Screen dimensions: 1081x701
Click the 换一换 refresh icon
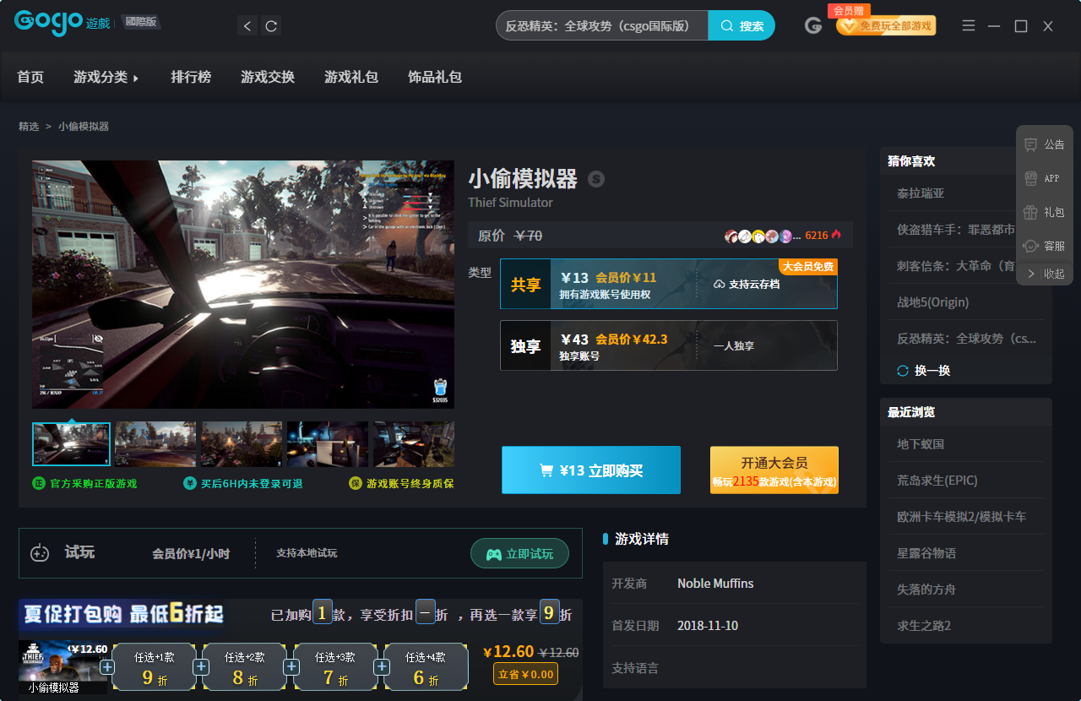tap(903, 371)
